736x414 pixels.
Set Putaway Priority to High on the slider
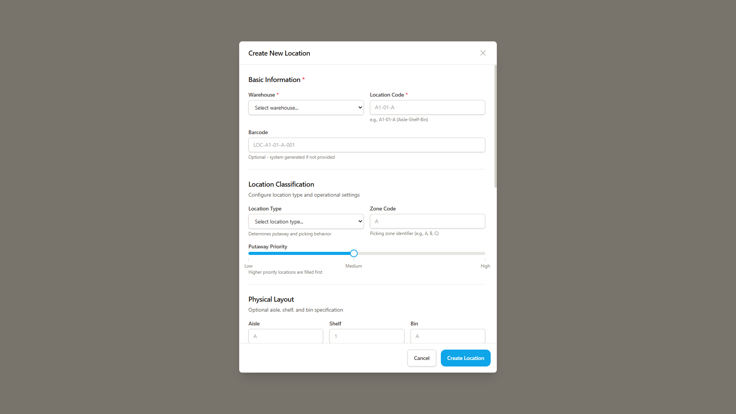(485, 253)
